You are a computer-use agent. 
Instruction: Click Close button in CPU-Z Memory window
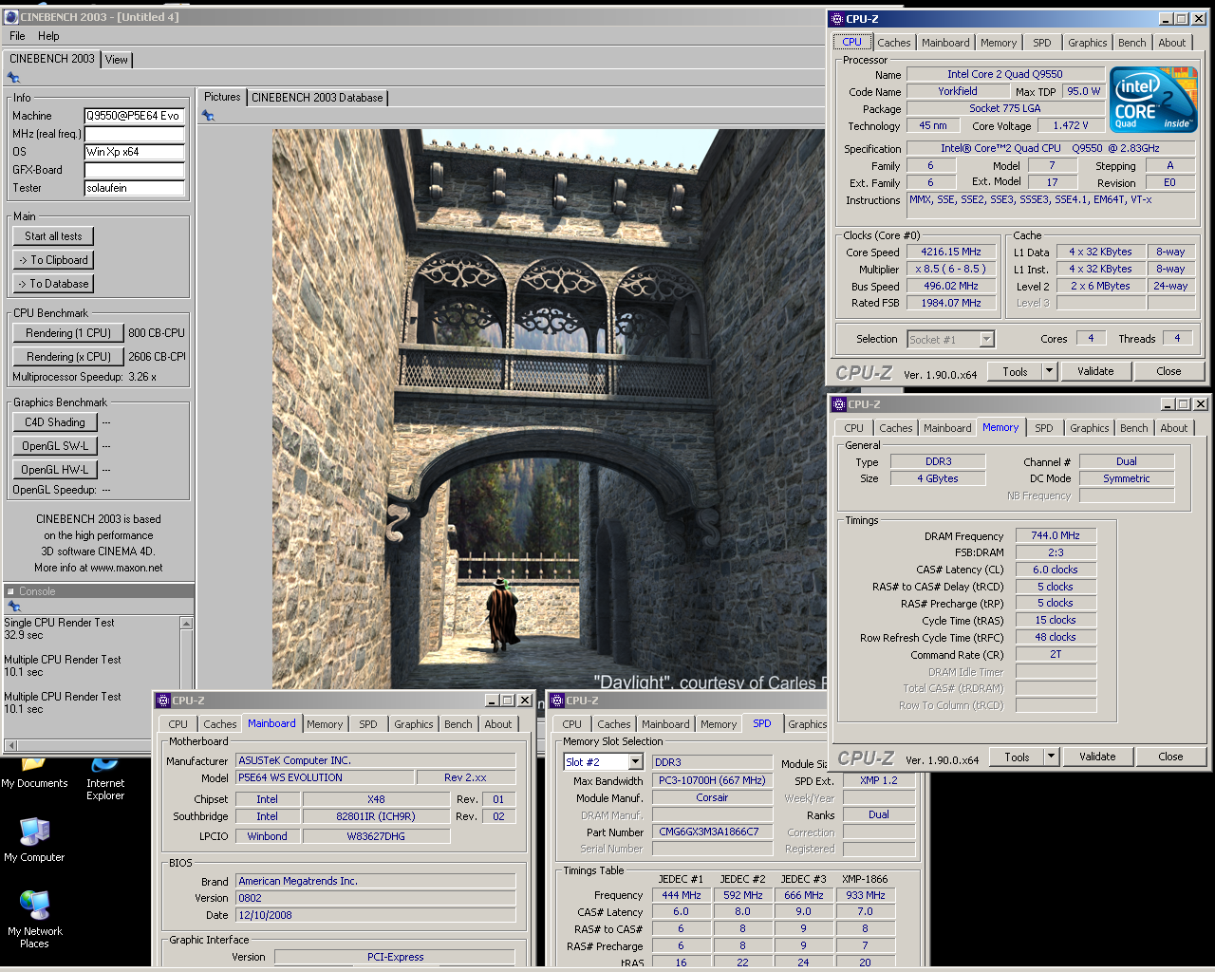click(x=1170, y=757)
